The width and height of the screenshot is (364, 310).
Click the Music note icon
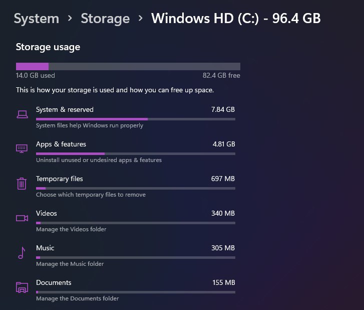pyautogui.click(x=22, y=253)
